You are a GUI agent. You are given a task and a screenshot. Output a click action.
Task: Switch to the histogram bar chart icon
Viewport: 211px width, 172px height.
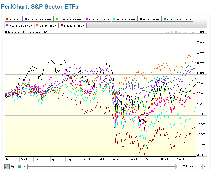tap(13, 166)
